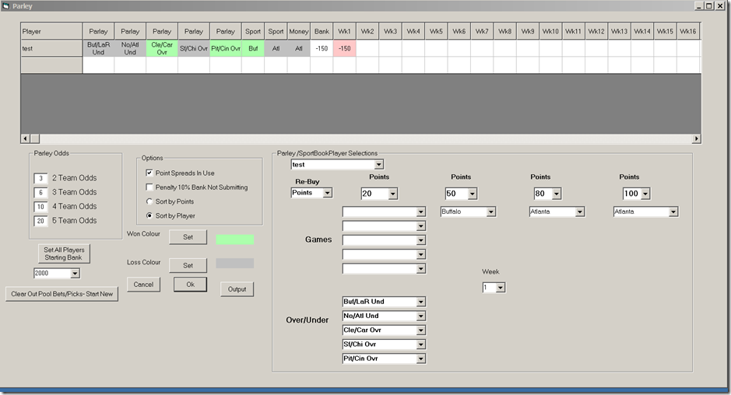Screen dimensions: 731x395
Task: Open the Week number dropdown
Action: click(501, 288)
